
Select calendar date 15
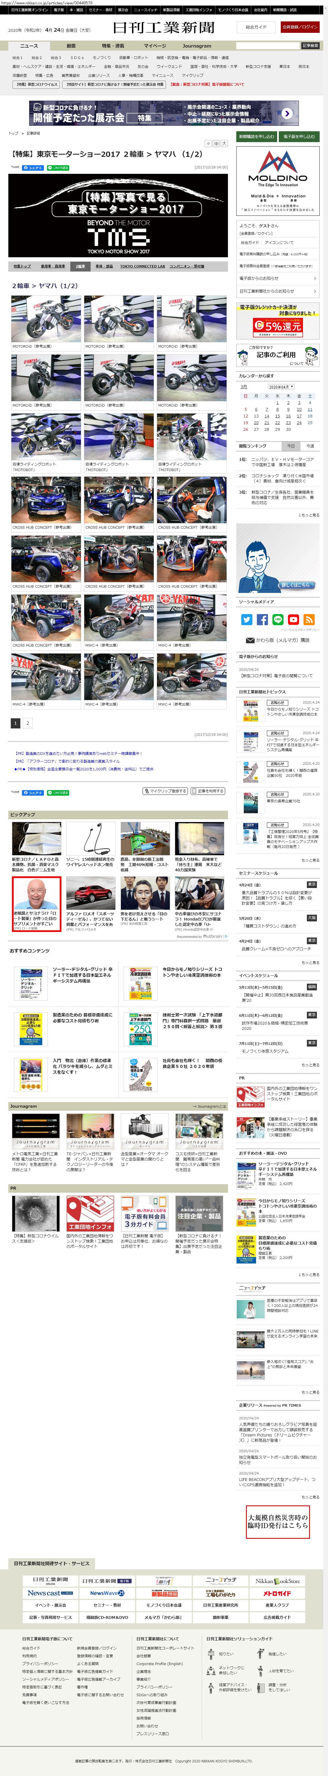coord(278,416)
